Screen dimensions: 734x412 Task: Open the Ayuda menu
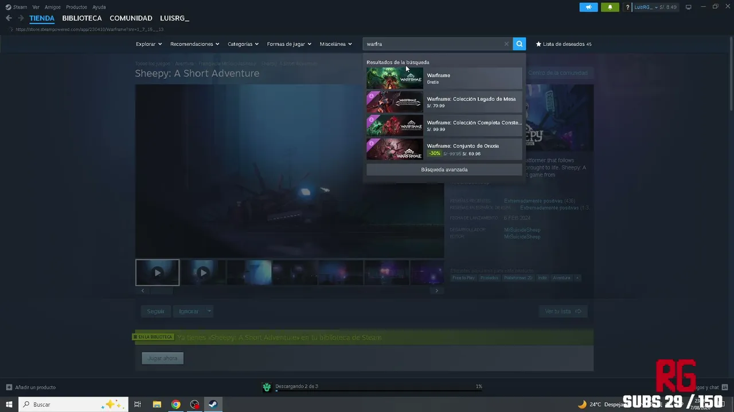coord(99,7)
